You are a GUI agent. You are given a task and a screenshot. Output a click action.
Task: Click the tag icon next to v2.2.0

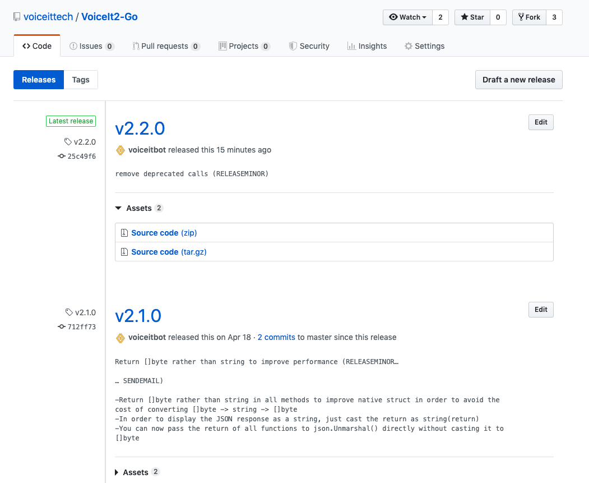(68, 142)
